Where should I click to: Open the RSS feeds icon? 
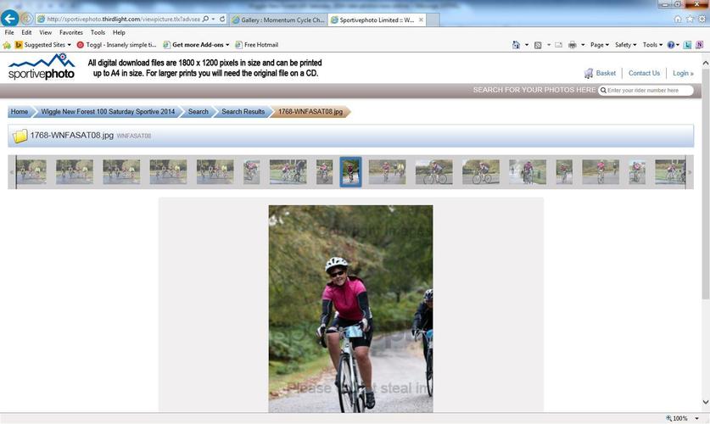pos(538,45)
